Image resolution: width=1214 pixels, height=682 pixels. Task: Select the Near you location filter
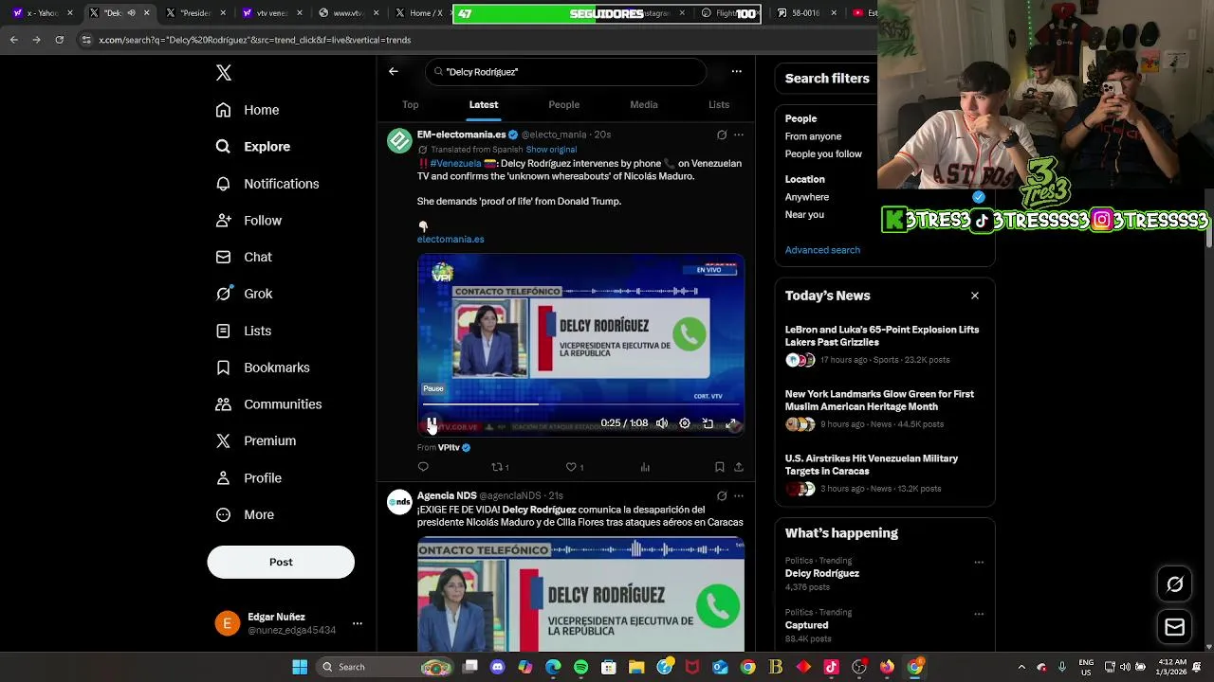point(804,215)
